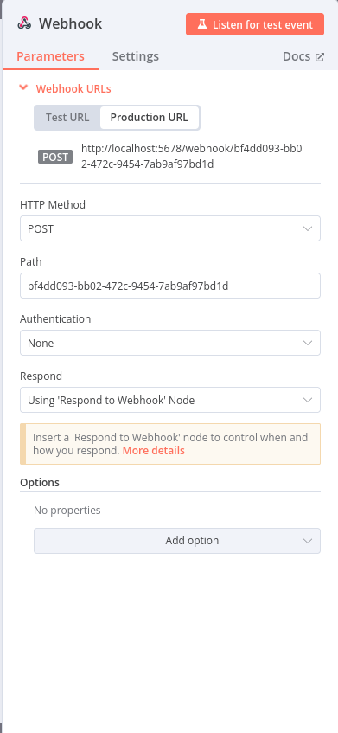The width and height of the screenshot is (338, 733).
Task: Open the Add option dropdown
Action: coord(177,541)
